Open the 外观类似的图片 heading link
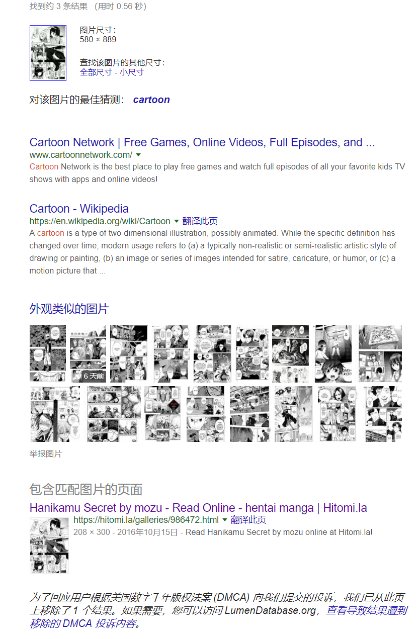Screen dimensions: 420x639 point(69,309)
